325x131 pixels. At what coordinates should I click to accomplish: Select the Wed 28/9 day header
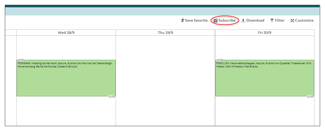pos(66,33)
